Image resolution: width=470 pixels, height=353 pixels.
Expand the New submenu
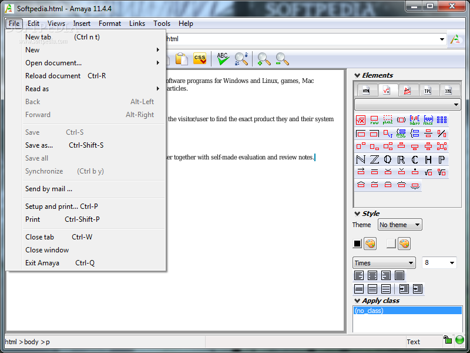coord(94,50)
